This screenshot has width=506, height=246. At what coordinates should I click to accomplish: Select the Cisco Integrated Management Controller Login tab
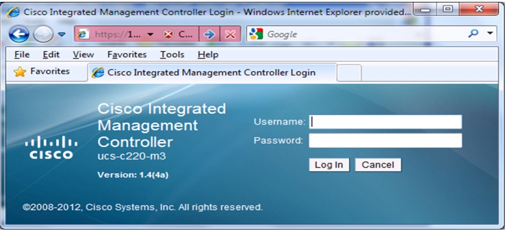pyautogui.click(x=212, y=73)
